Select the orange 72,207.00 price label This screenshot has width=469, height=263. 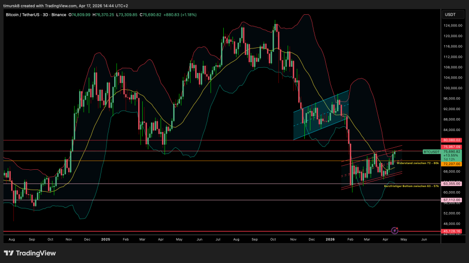pyautogui.click(x=452, y=164)
